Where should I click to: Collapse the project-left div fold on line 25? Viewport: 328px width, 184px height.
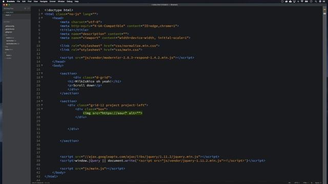pyautogui.click(x=42, y=105)
